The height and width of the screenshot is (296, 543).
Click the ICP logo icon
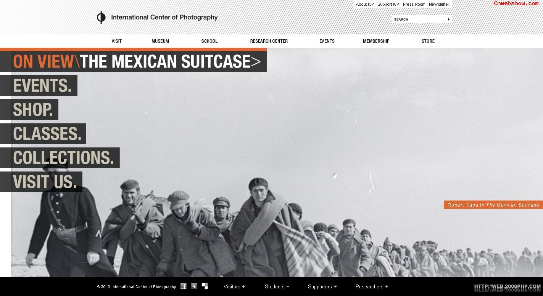[x=101, y=17]
